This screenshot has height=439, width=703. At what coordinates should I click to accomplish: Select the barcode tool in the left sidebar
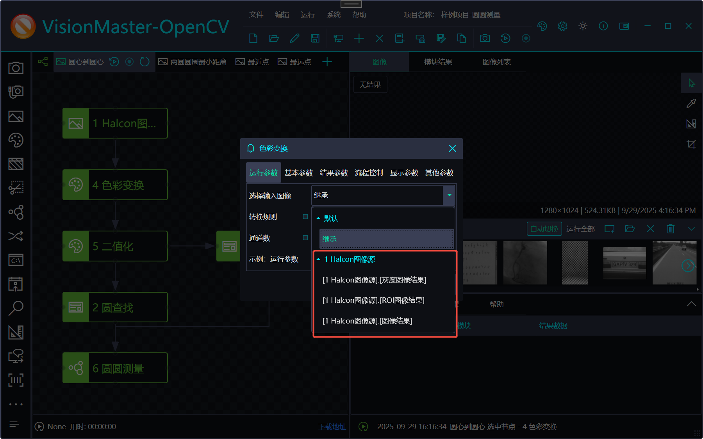16,380
